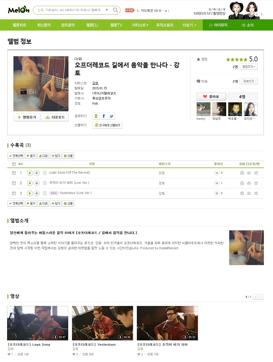Tick the checkbox for track 1
This screenshot has width=273, height=362.
[x=14, y=173]
